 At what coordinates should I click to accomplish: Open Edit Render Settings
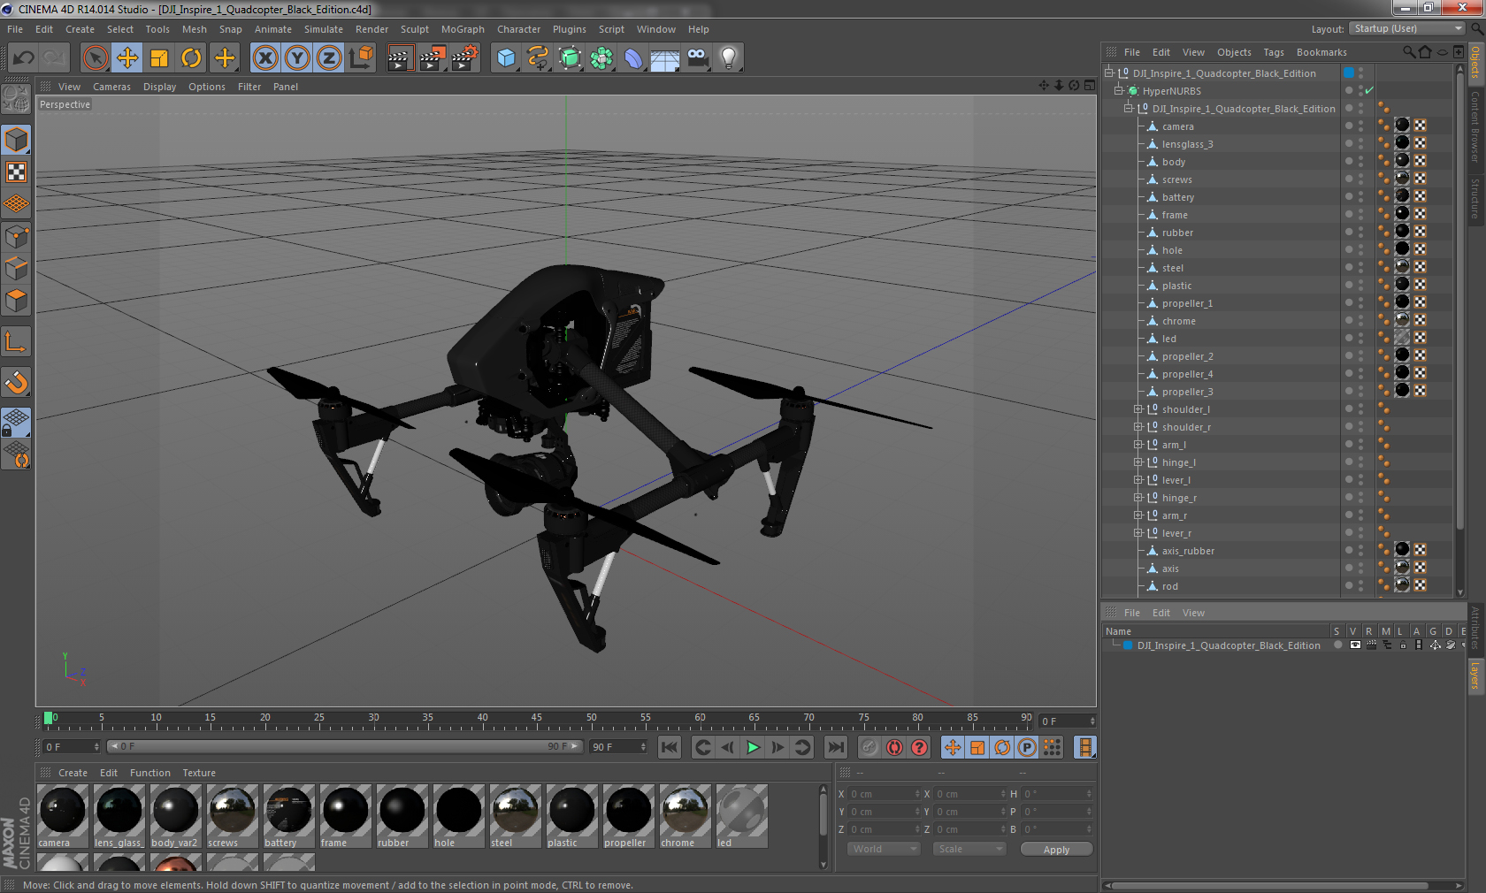465,58
